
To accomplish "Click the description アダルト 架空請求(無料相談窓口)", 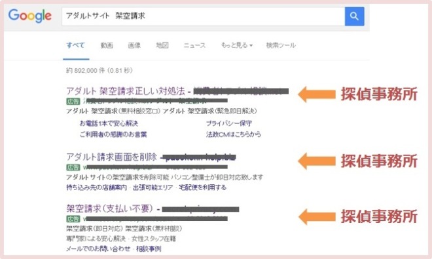I will coord(113,111).
